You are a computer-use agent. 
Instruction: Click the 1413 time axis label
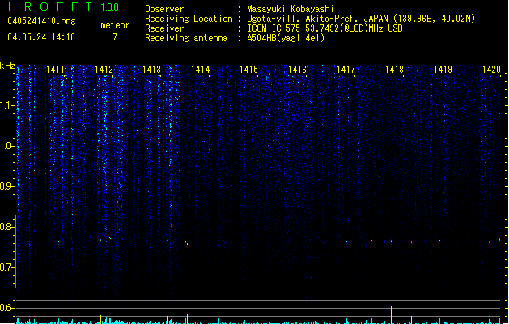pos(152,70)
